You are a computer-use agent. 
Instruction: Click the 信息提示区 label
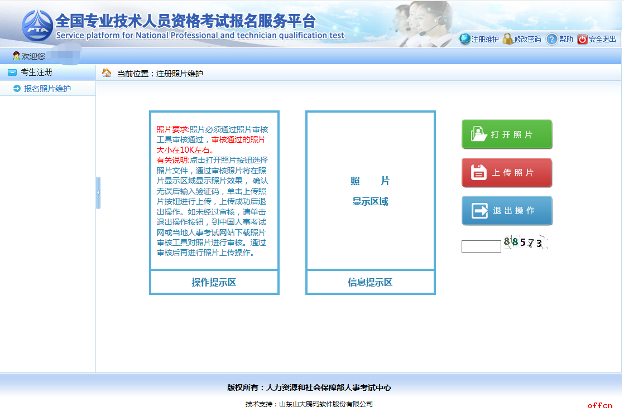click(x=370, y=282)
